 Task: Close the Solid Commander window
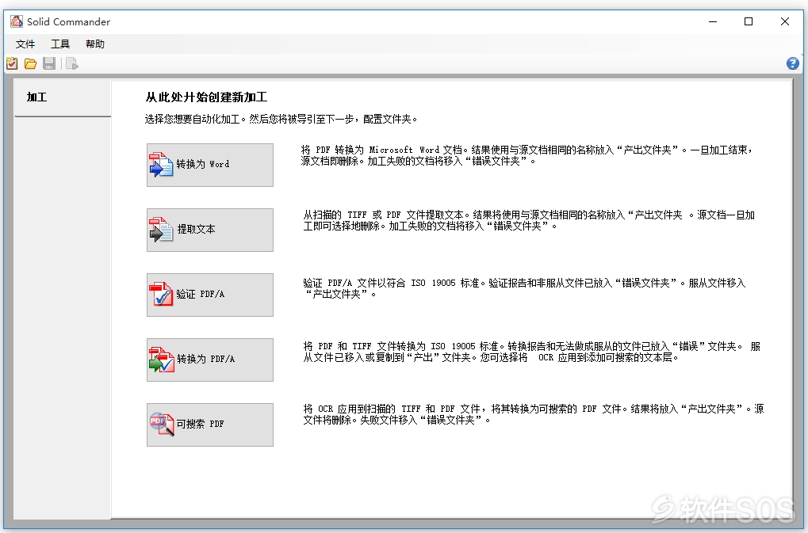tap(785, 21)
